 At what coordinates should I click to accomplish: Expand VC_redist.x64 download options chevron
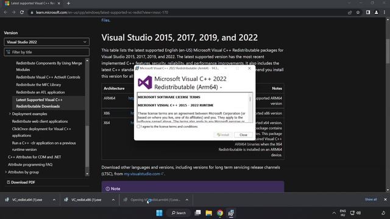(x=54, y=200)
